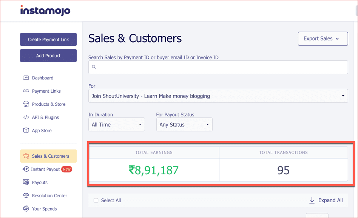Check the Select All checkbox
Screen dimensions: 358x218
point(96,200)
